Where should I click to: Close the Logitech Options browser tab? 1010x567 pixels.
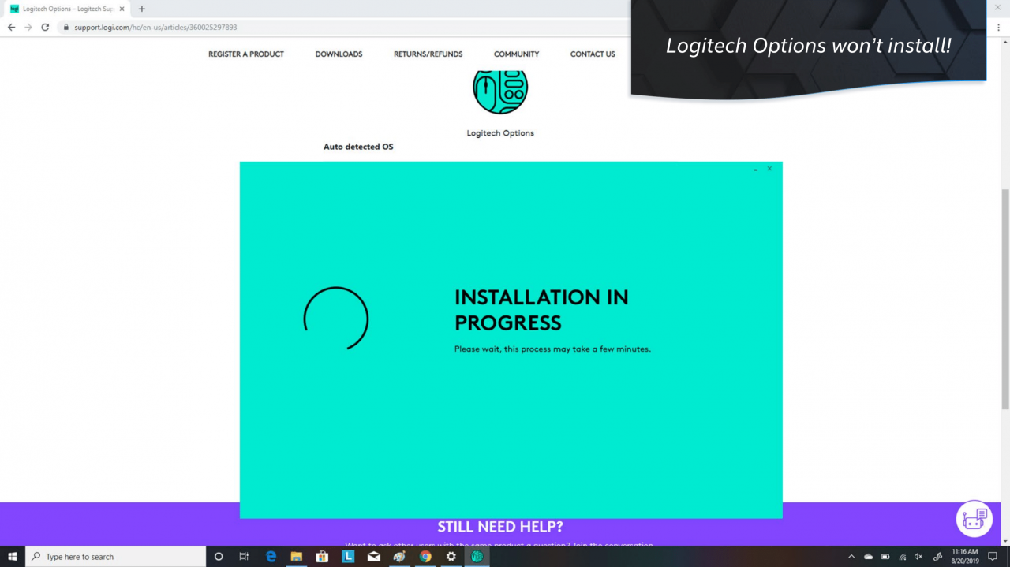pos(122,9)
